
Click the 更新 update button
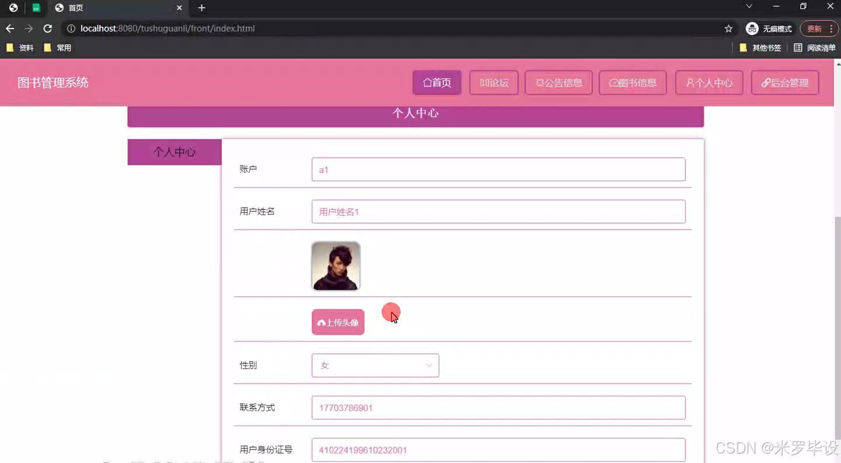pos(819,29)
